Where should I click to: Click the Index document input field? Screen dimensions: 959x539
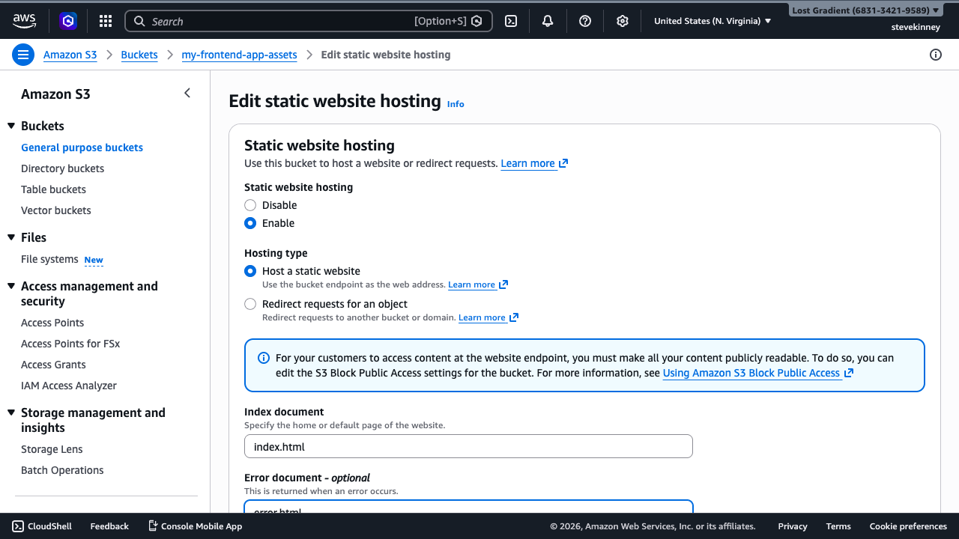tap(468, 446)
